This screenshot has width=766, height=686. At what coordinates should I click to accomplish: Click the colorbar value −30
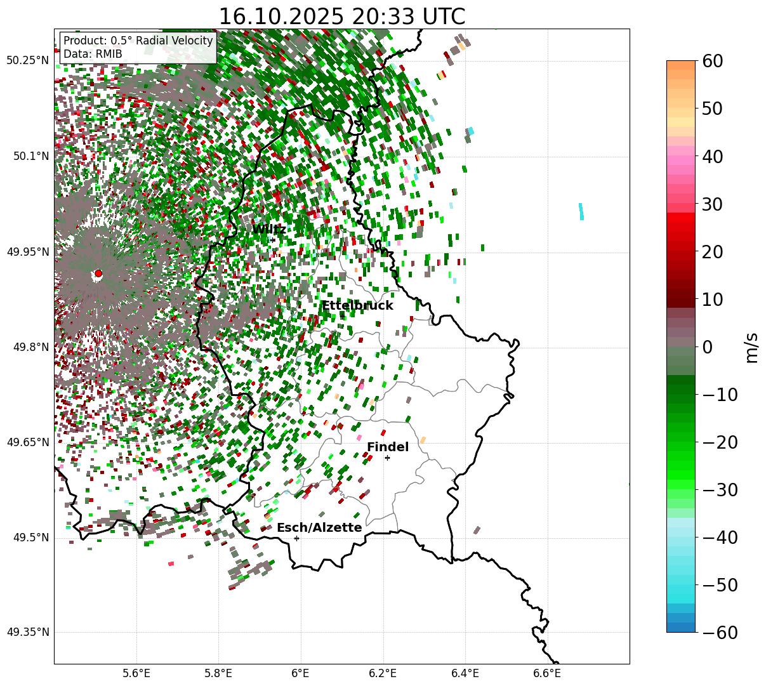tap(720, 490)
